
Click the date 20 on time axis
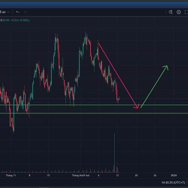136,176
